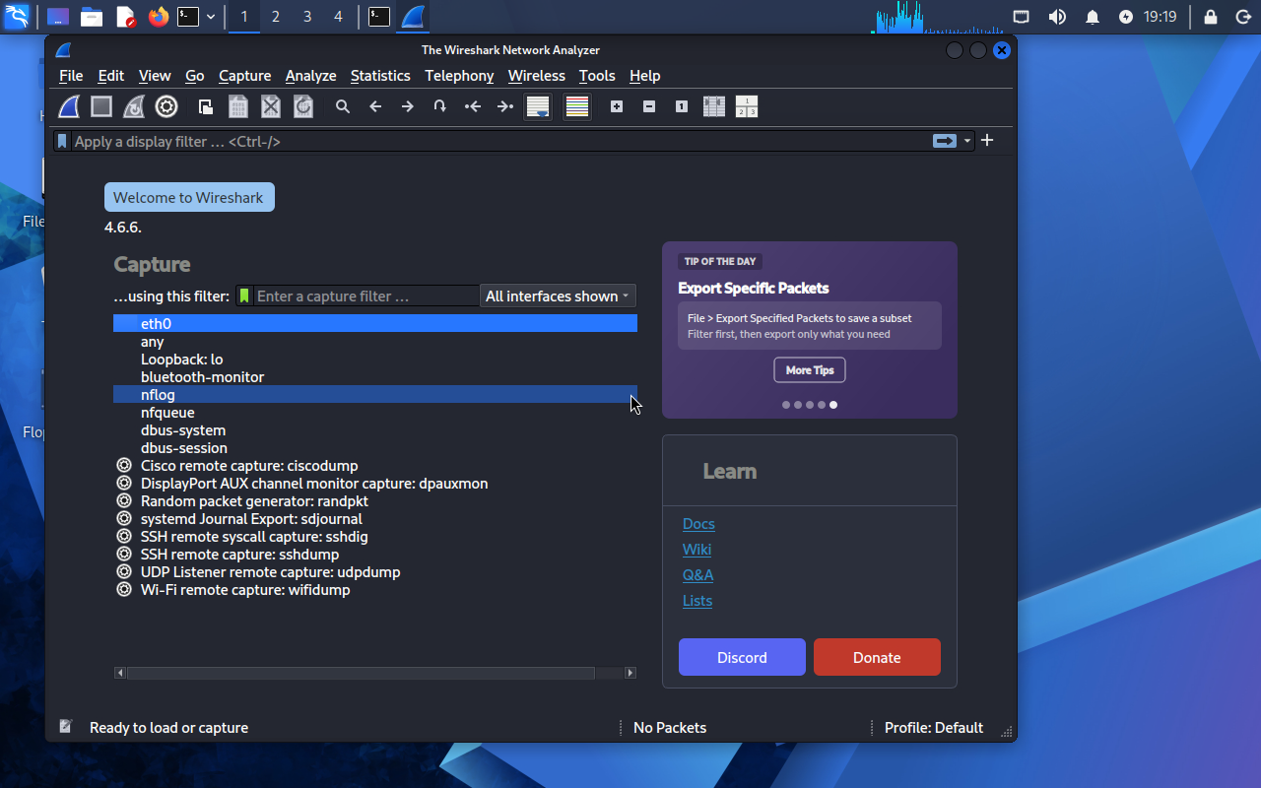This screenshot has height=788, width=1261.
Task: Click the Colorize packet list icon
Action: click(x=577, y=106)
